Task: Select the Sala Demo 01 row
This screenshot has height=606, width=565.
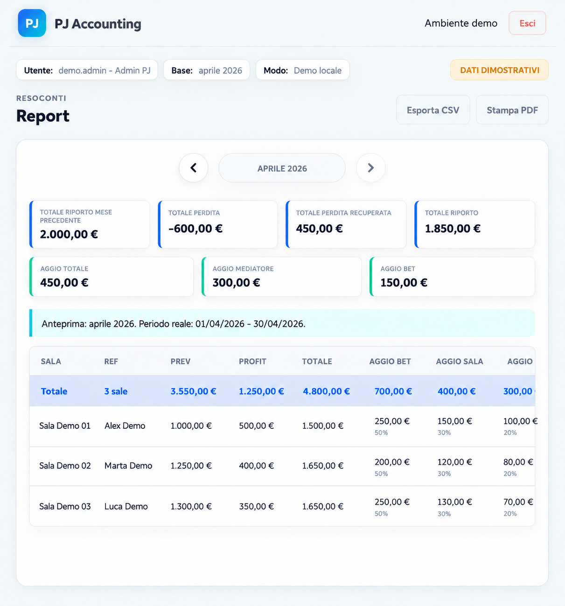Action: click(x=282, y=426)
